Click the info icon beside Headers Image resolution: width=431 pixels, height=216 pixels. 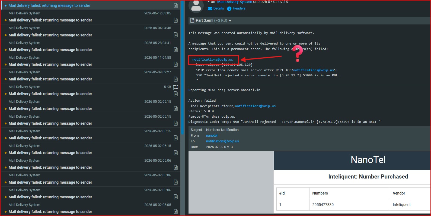[x=229, y=9]
